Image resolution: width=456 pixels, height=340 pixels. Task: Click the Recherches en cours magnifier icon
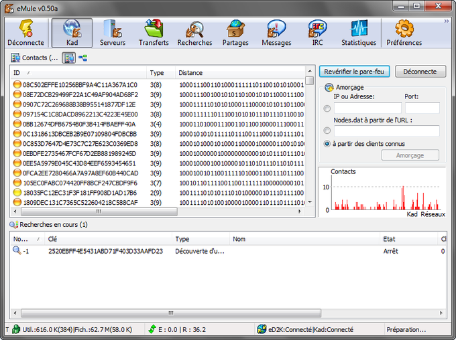(x=13, y=224)
